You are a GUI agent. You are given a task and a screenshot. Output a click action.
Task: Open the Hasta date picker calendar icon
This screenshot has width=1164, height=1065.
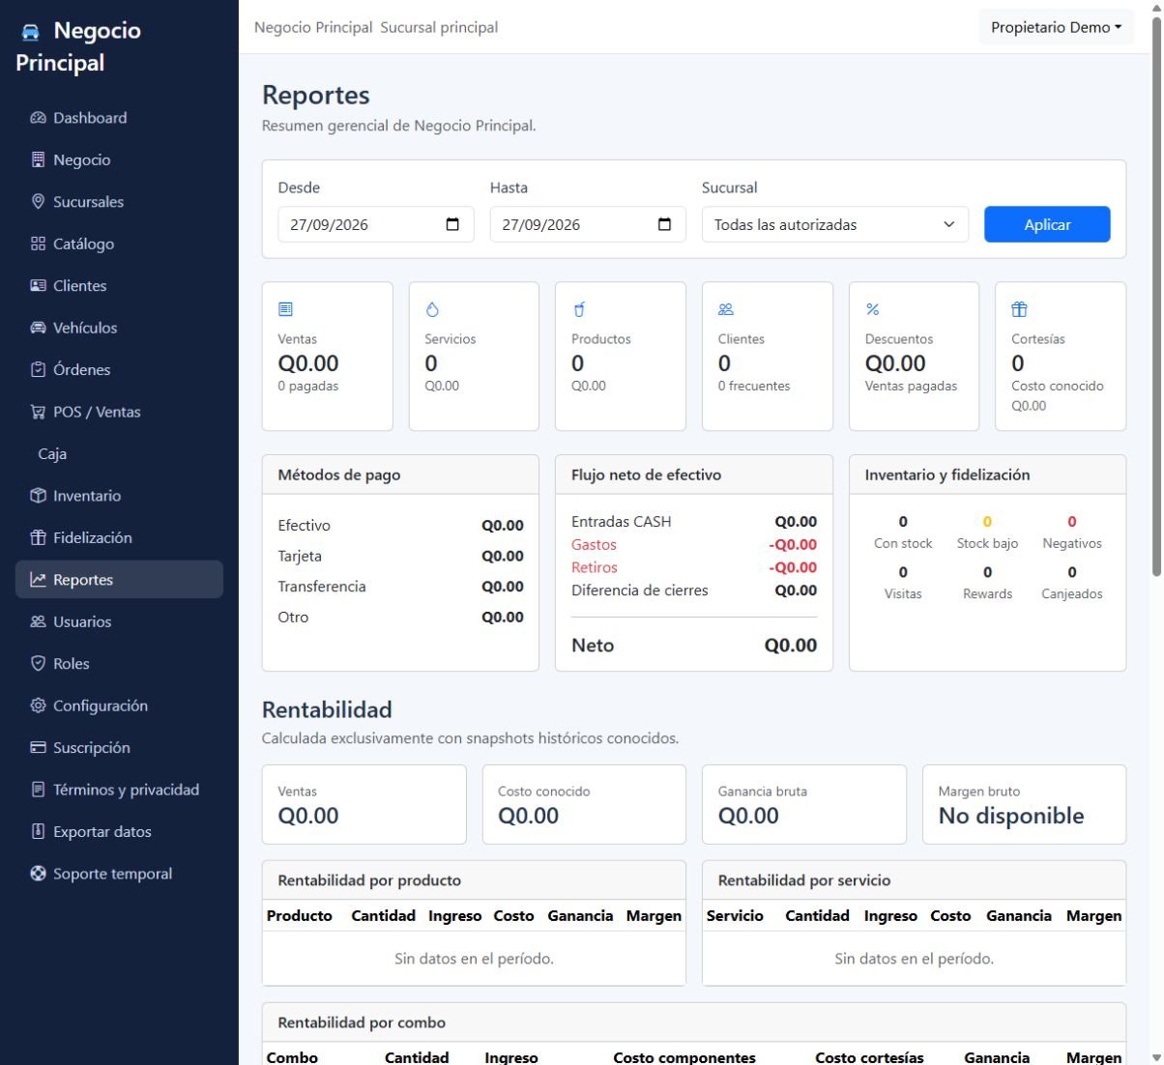(x=664, y=224)
